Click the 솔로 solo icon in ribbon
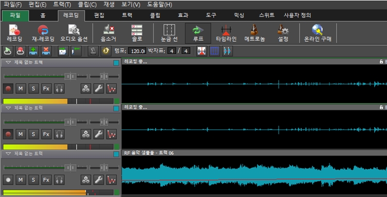 (137, 33)
